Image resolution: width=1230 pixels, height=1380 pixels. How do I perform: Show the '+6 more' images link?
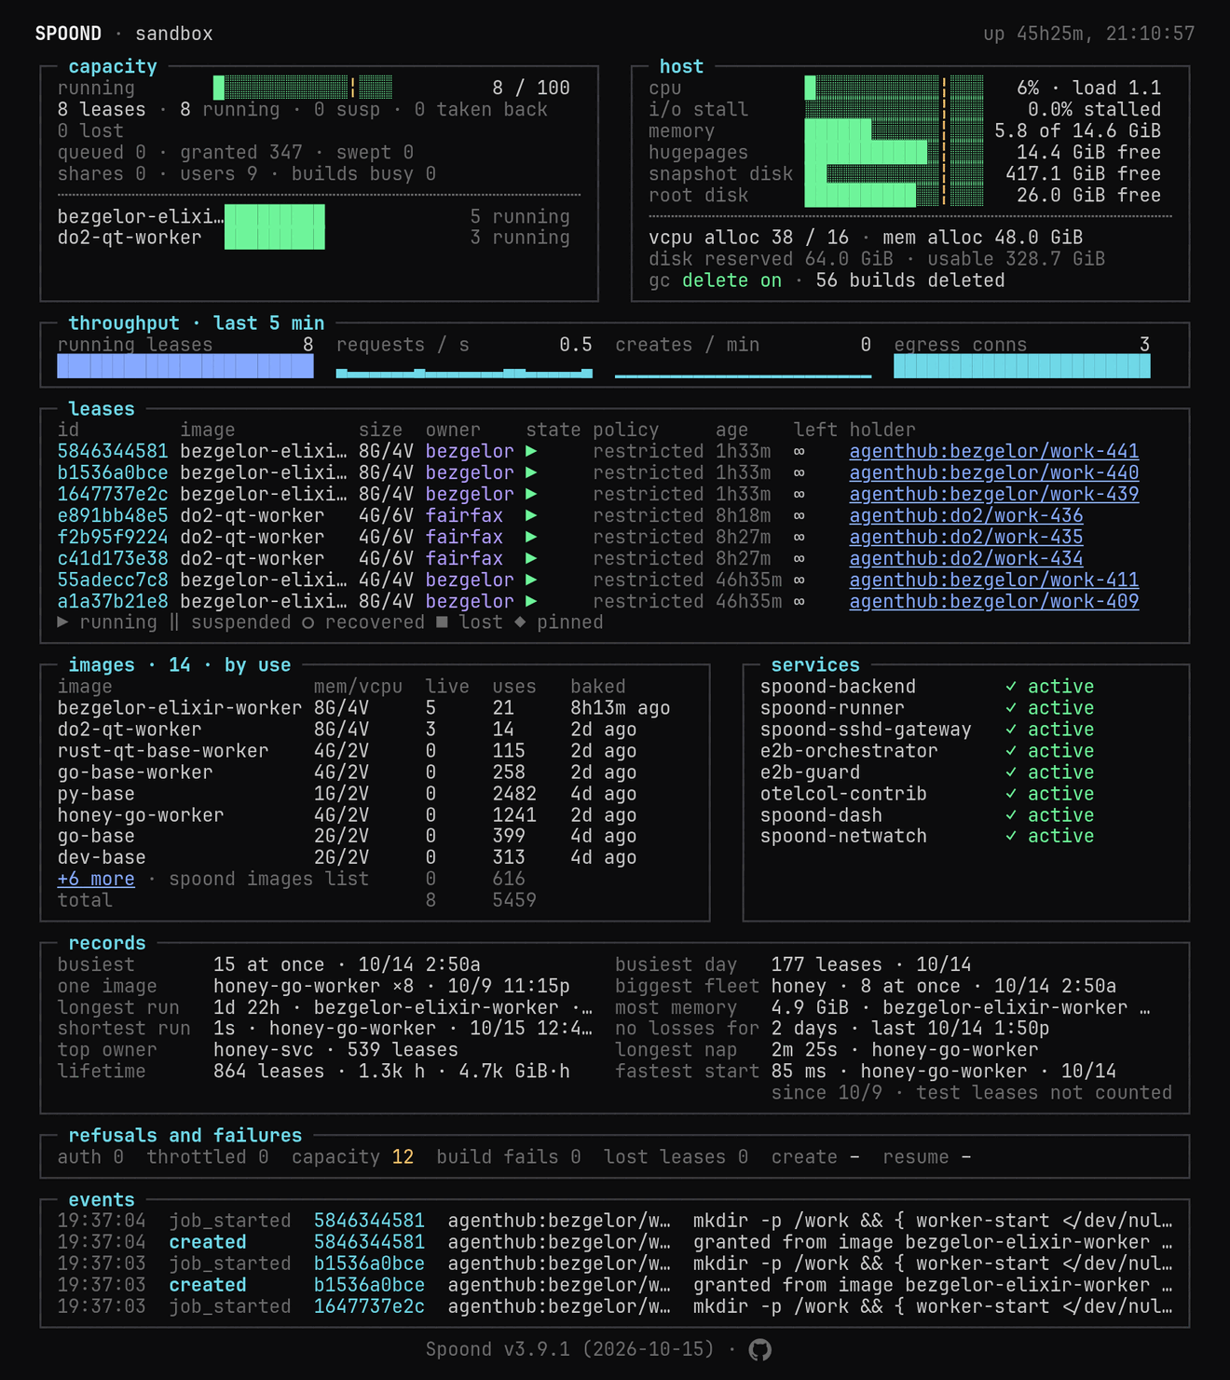tap(96, 880)
